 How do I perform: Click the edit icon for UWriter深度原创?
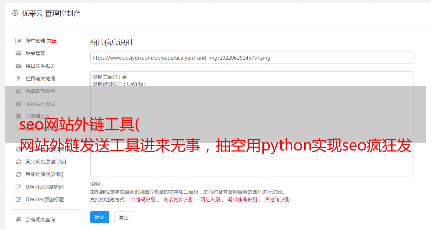pyautogui.click(x=19, y=187)
